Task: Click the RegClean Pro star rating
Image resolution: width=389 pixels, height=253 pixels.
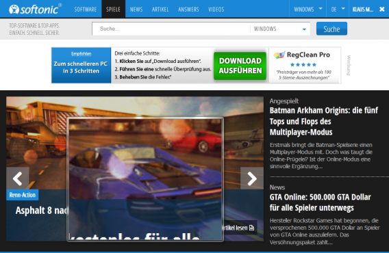Action: [303, 65]
